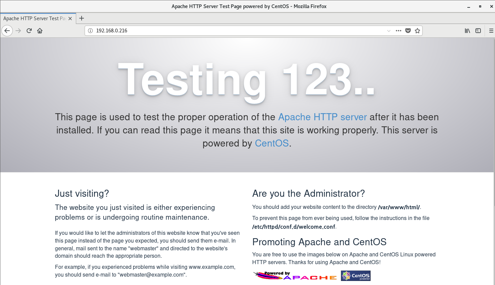Click the Powered by Apache logo
Screen dimensions: 495x285
coord(295,276)
